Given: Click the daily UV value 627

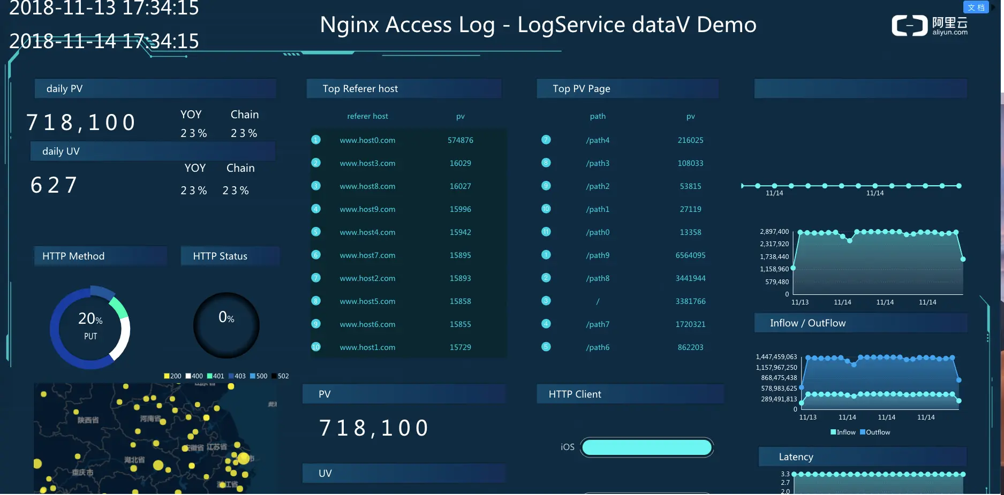Looking at the screenshot, I should click(54, 185).
